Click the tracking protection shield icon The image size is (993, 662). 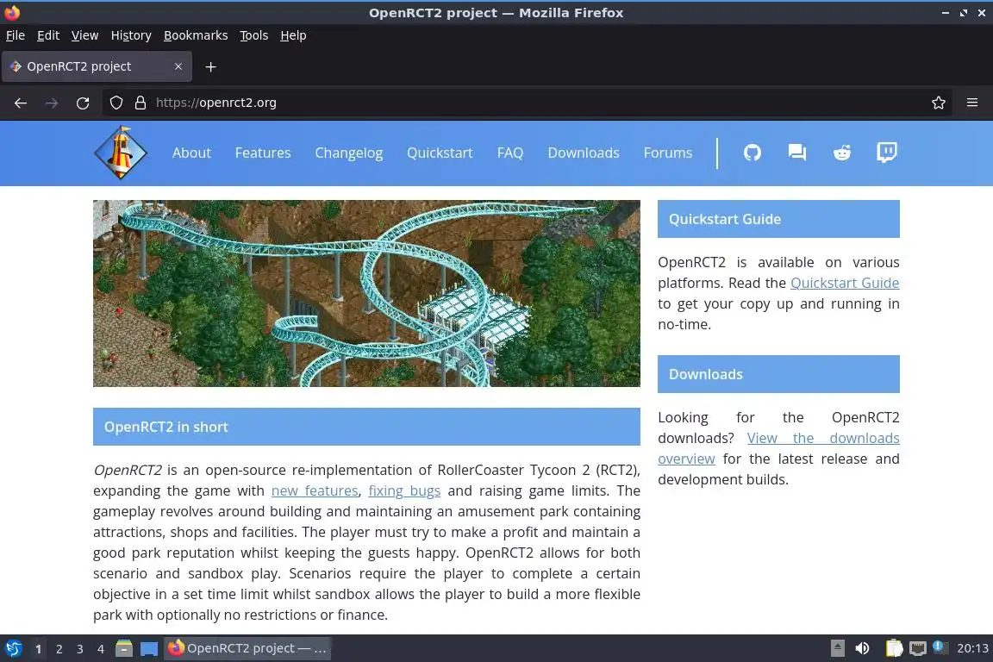click(116, 103)
